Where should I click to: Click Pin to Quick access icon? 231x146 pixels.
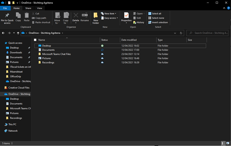pyautogui.click(x=7, y=15)
